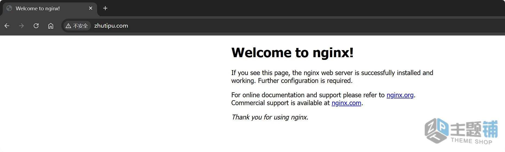505x152 pixels.
Task: Select the "Welcome to nginx!" browser tab
Action: pyautogui.click(x=50, y=8)
